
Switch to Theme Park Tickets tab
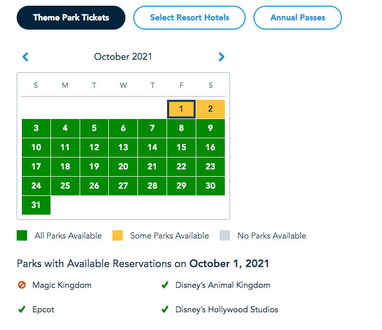tap(71, 18)
